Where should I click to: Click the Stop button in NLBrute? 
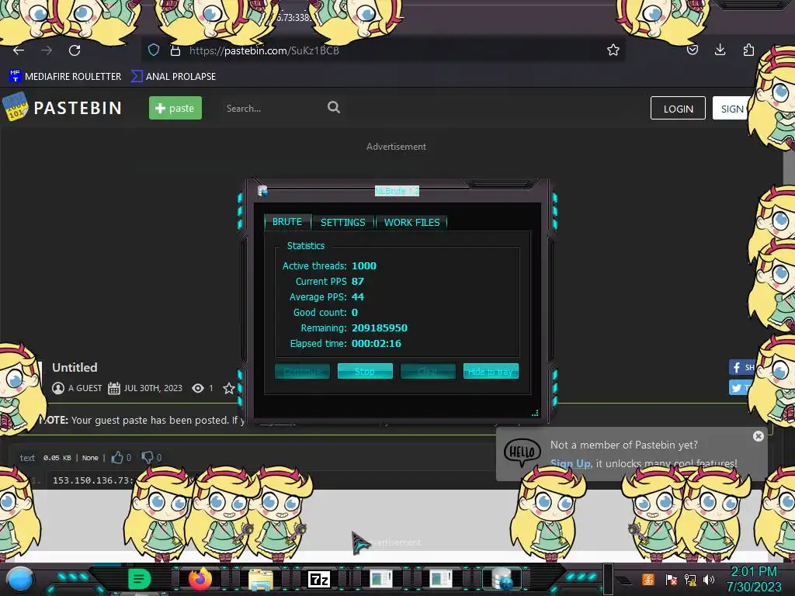point(365,371)
